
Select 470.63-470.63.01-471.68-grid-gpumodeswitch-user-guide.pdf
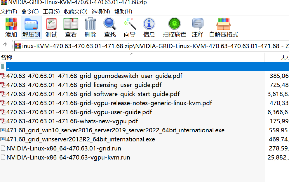click(x=94, y=76)
